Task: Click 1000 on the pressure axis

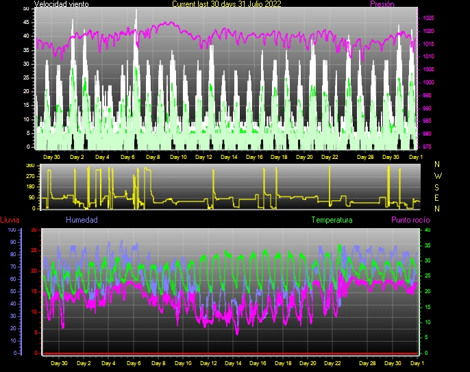Action: 428,82
